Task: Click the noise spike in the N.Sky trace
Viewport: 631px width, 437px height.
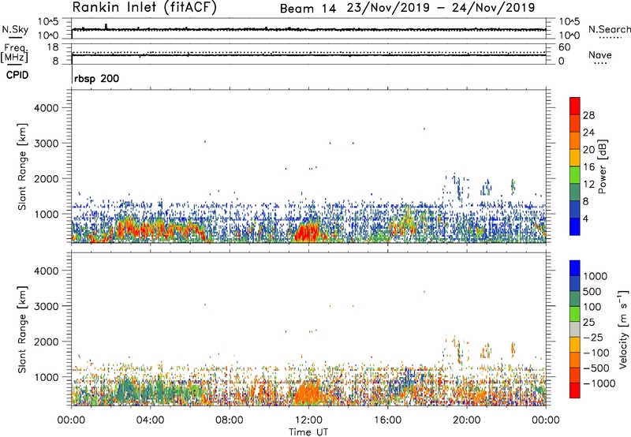Action: point(106,26)
